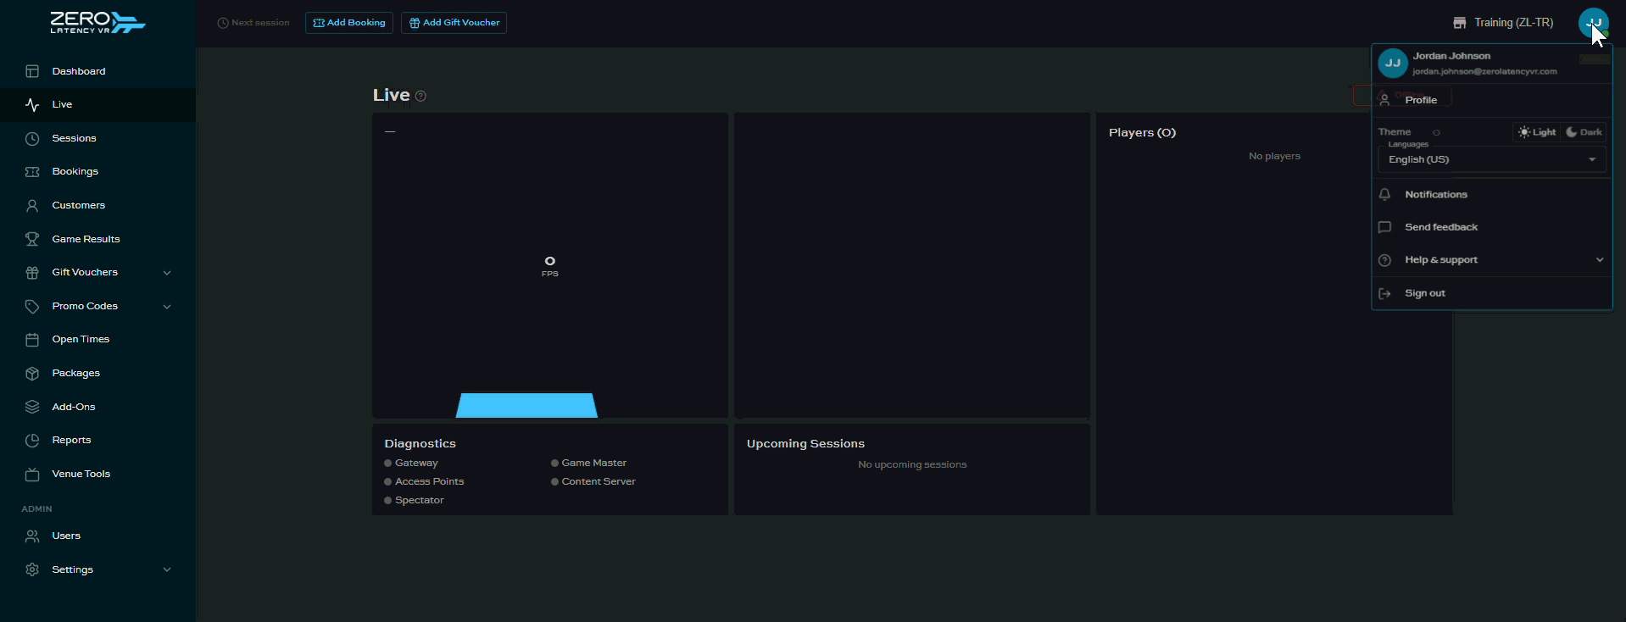Click the Help & support question icon

(1384, 260)
